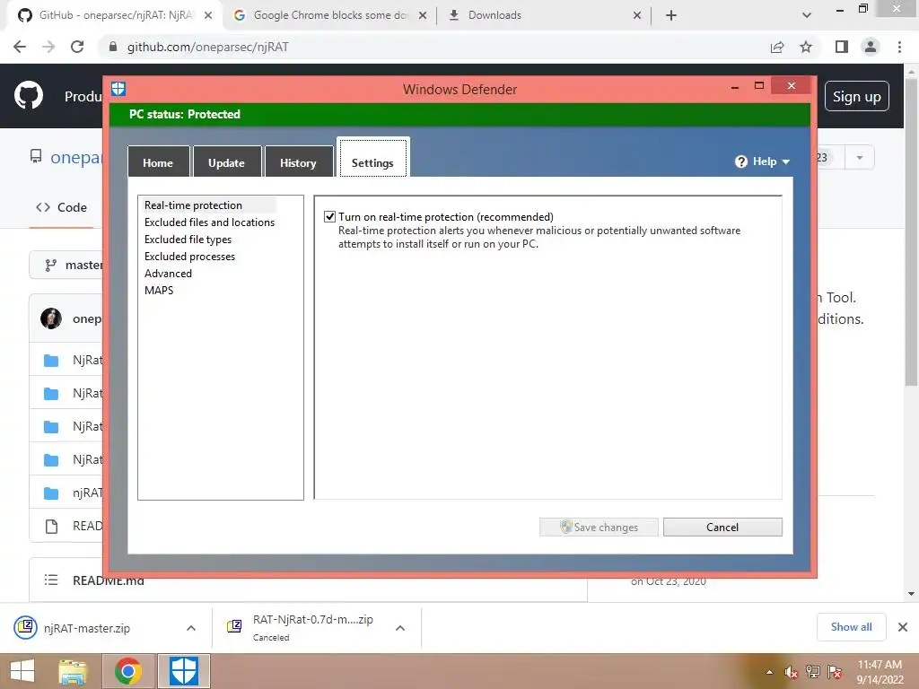Select Real-time protection in settings list
This screenshot has height=689, width=919.
tap(194, 205)
